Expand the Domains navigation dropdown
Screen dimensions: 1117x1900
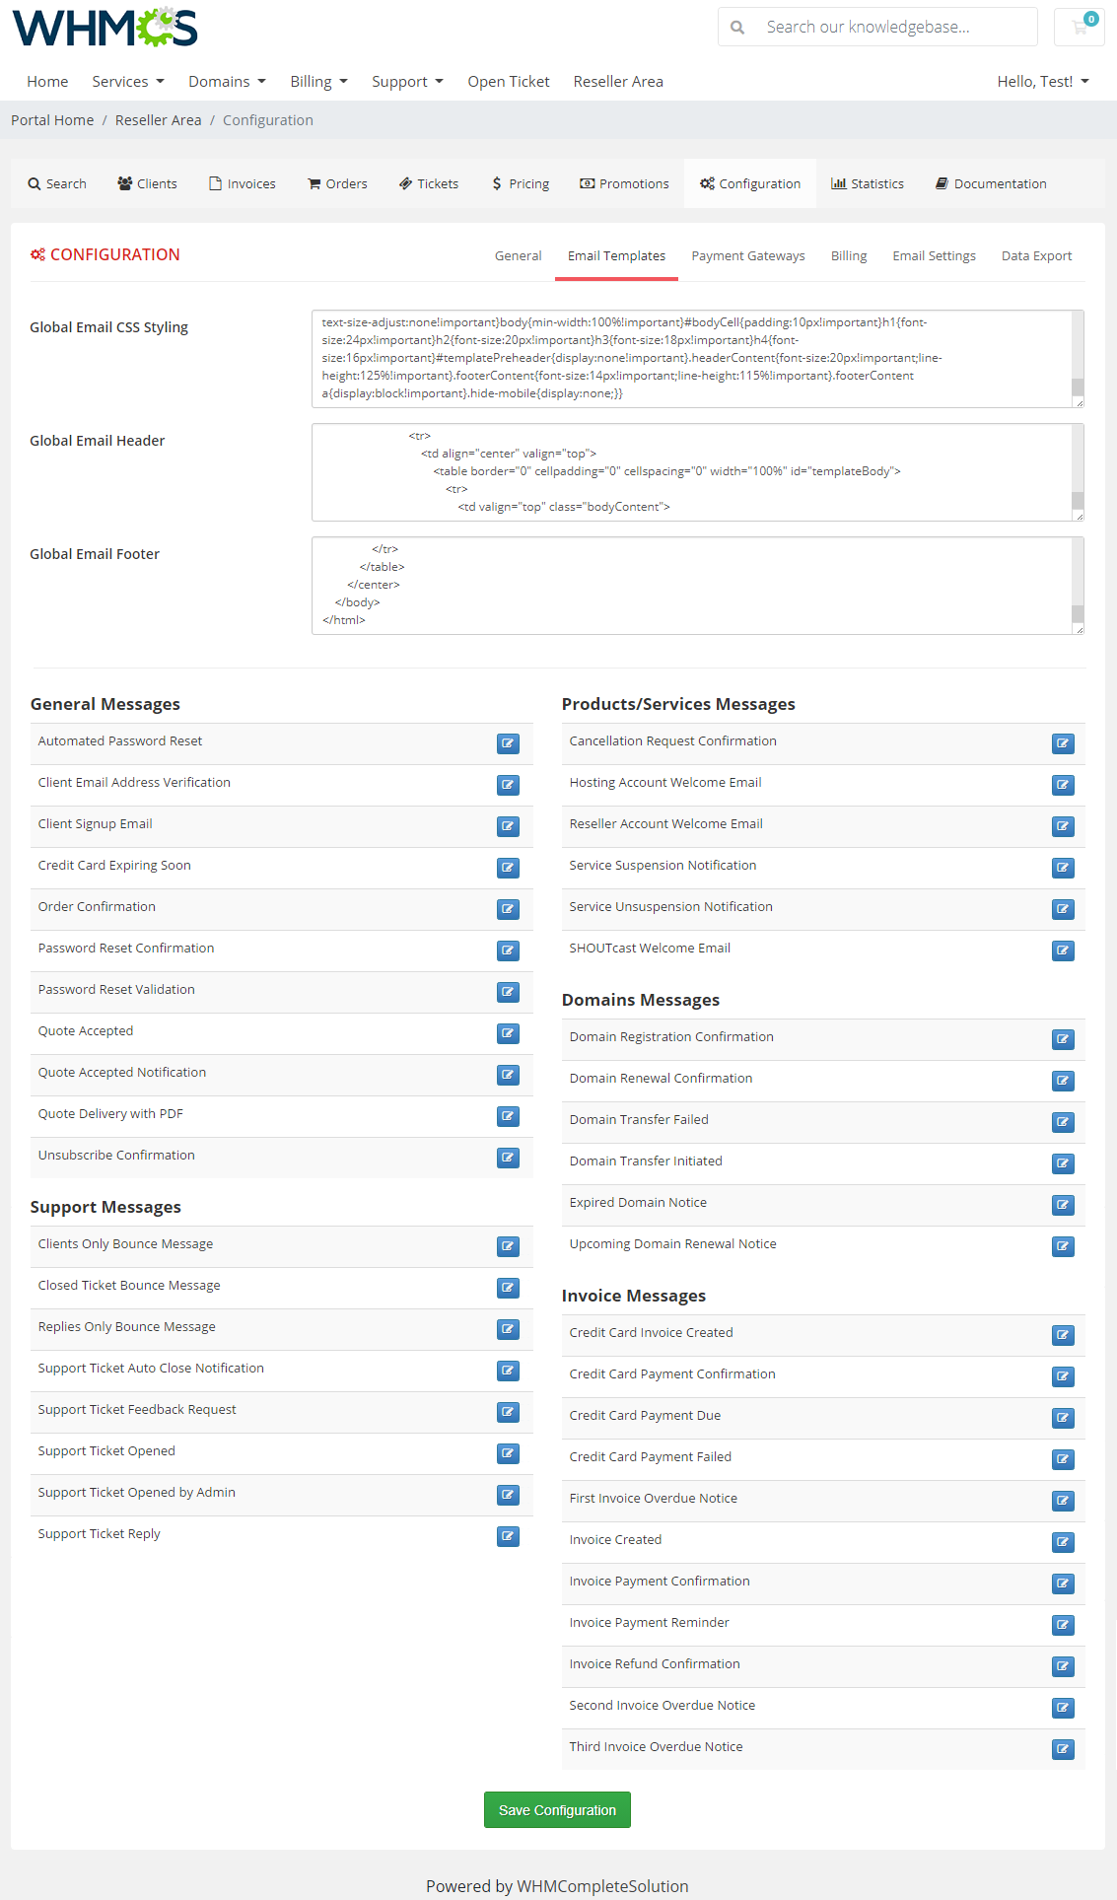(227, 82)
